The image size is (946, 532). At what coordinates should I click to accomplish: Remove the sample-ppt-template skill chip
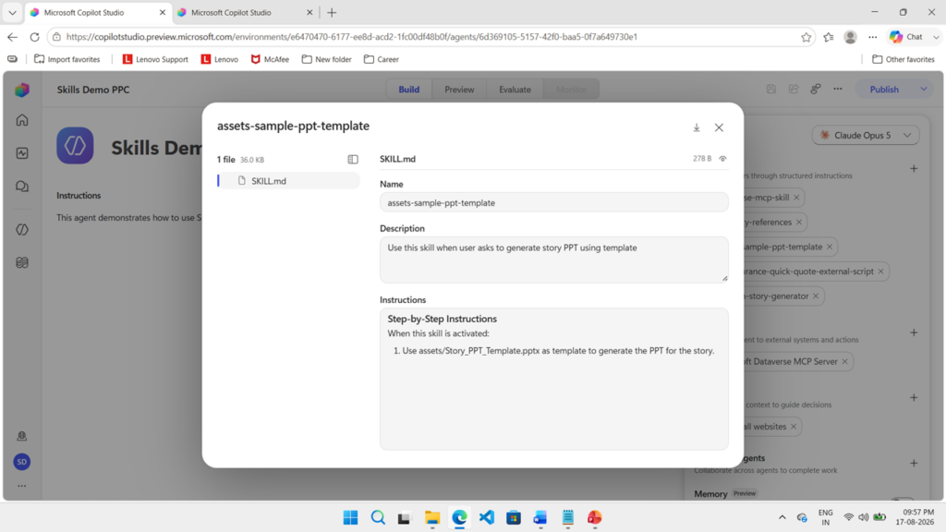tap(830, 247)
